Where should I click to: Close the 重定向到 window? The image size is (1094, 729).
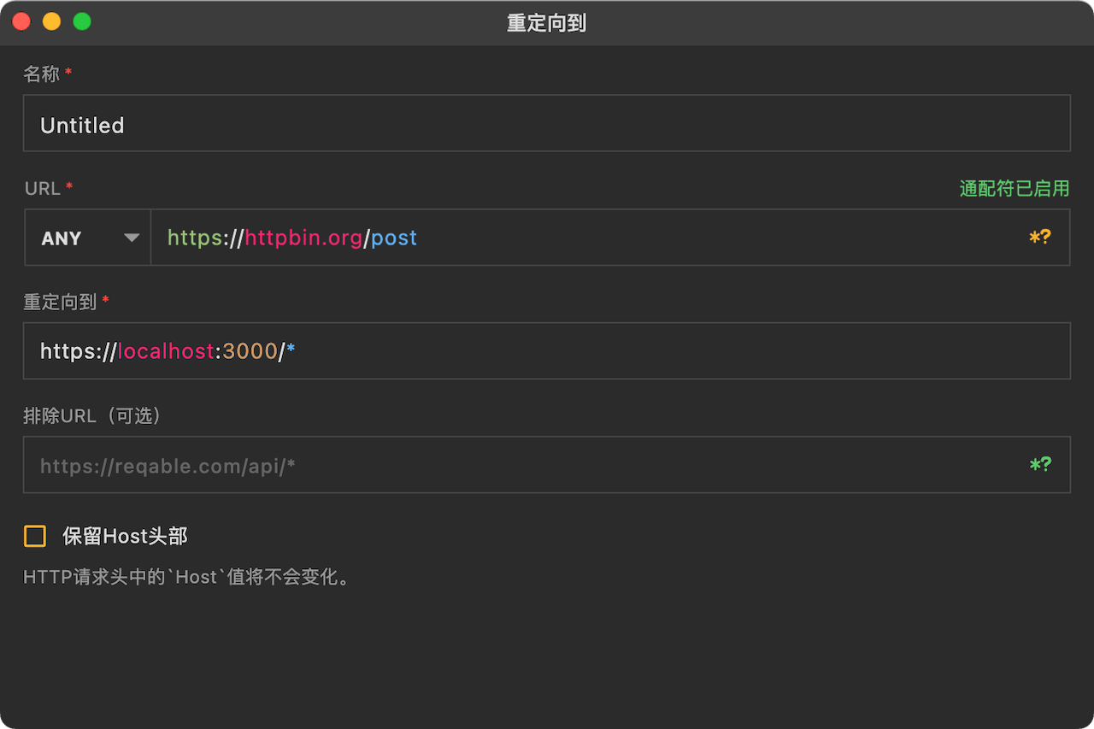21,22
